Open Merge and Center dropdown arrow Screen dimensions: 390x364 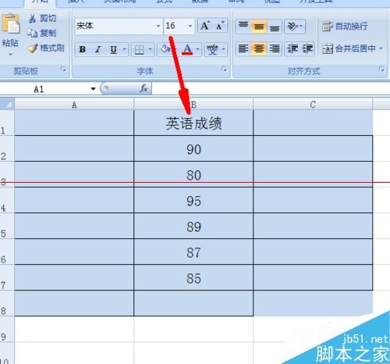(381, 48)
